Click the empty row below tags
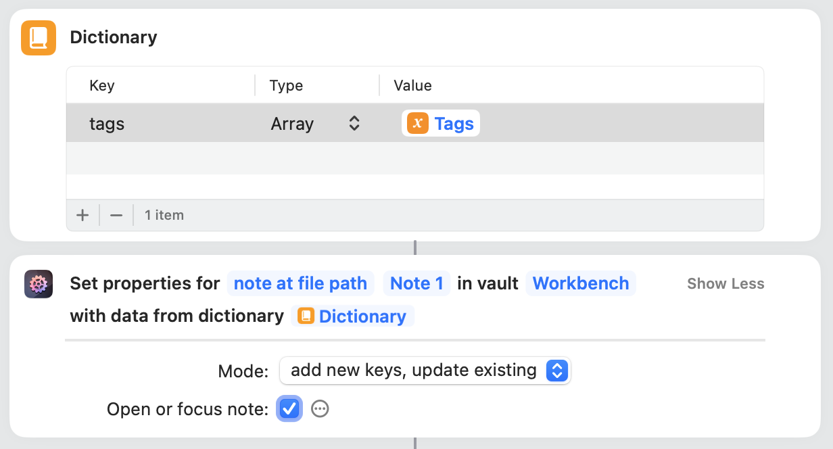This screenshot has width=833, height=449. [x=414, y=158]
